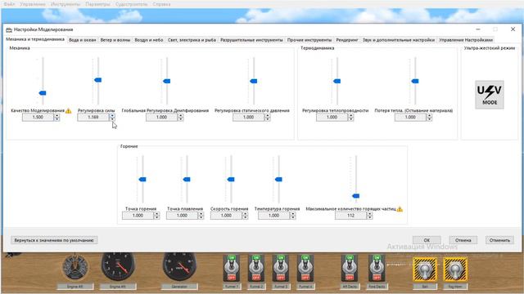Select the Механика и термодинамика tab

coord(35,39)
